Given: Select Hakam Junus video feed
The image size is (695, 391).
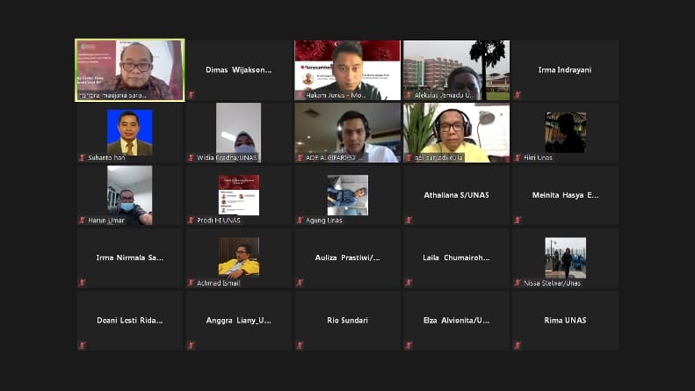Looking at the screenshot, I should pyautogui.click(x=348, y=70).
